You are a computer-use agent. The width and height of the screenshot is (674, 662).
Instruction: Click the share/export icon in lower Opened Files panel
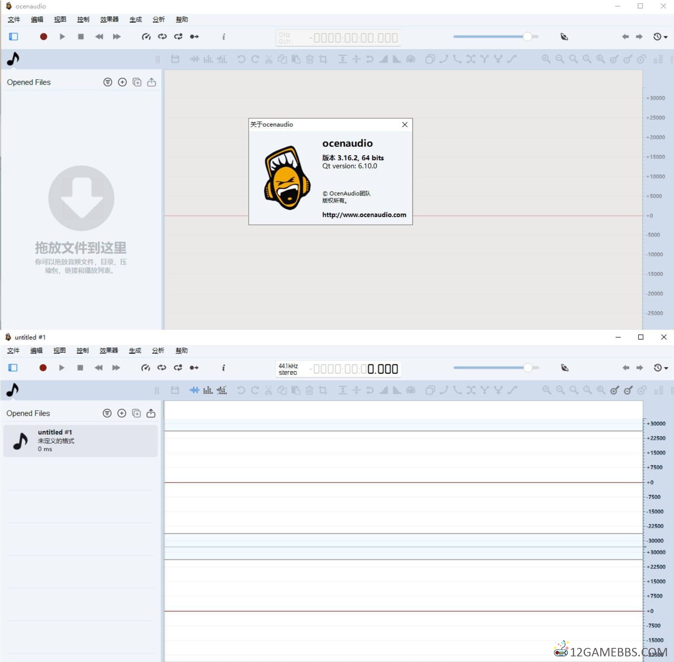click(x=151, y=413)
